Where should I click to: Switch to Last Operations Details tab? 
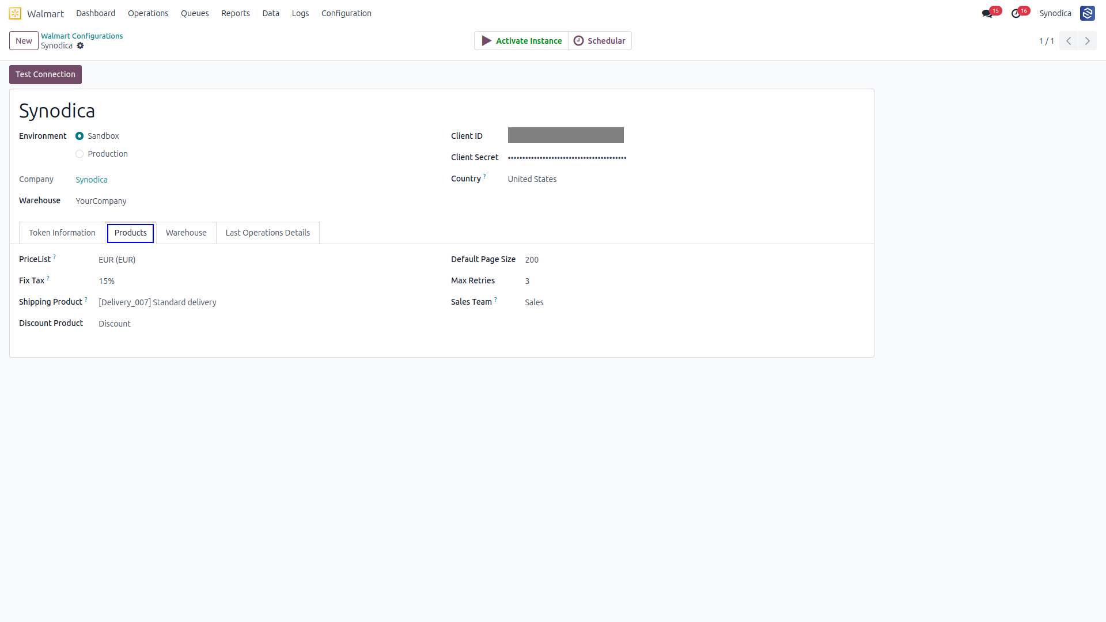(x=268, y=233)
